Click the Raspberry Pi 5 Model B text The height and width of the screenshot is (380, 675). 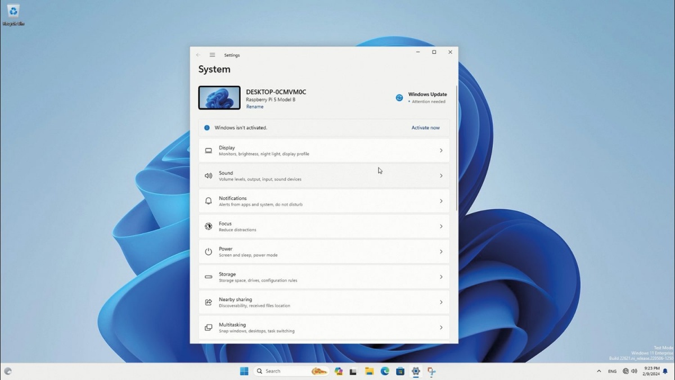[x=271, y=99]
